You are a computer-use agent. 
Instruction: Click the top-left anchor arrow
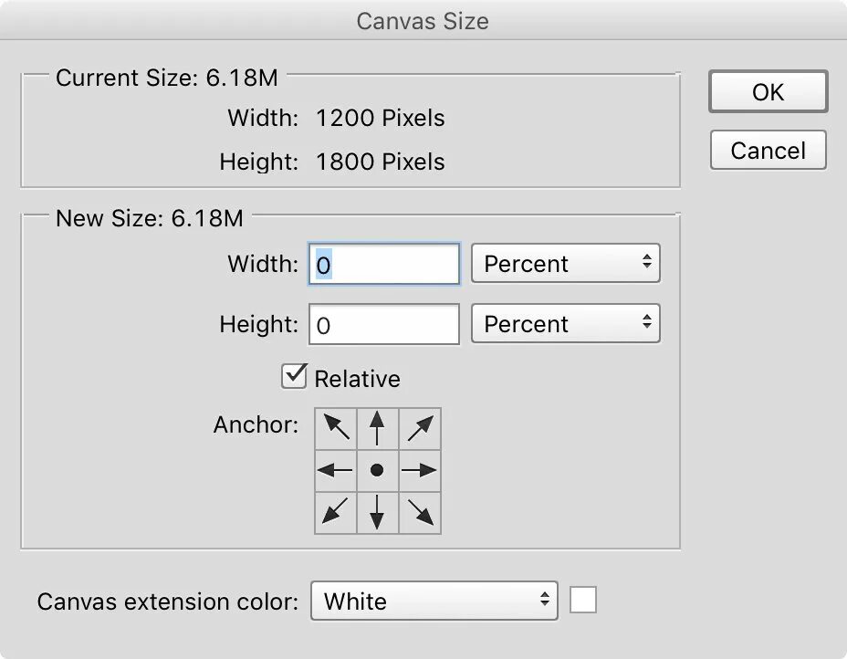point(335,428)
